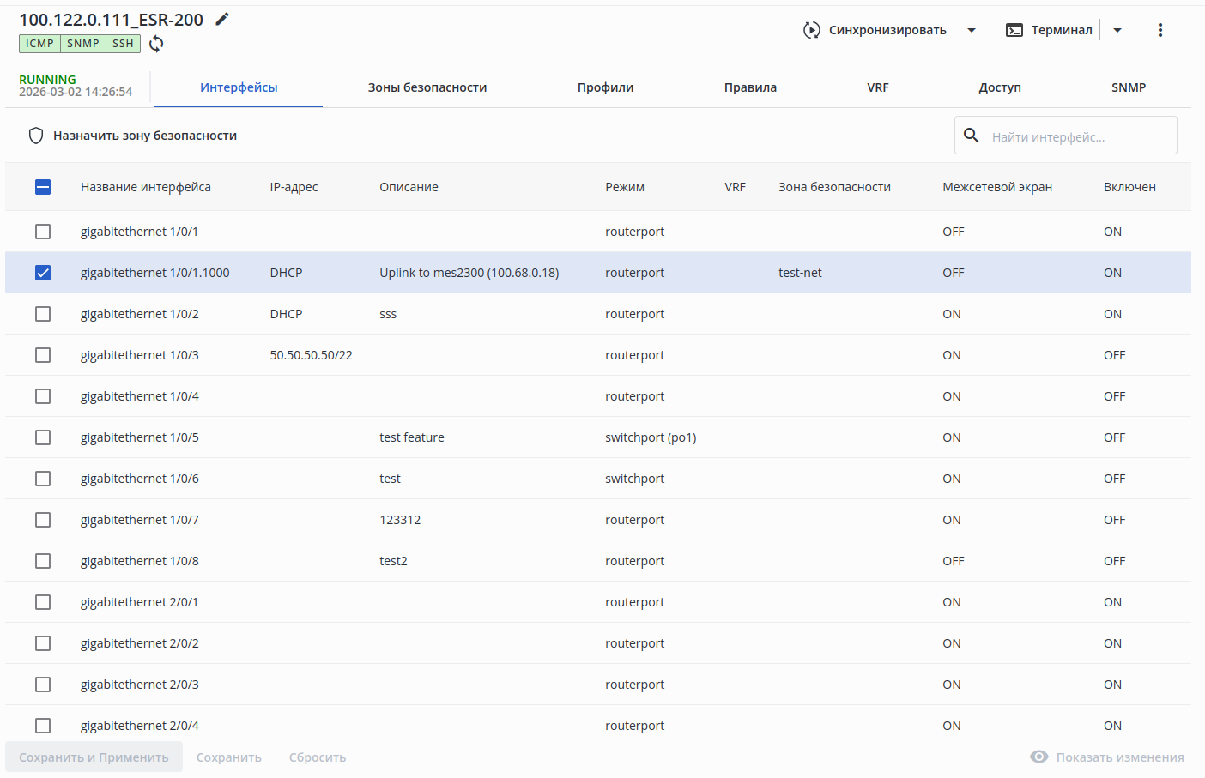
Task: Click the pencil edit icon near device name
Action: [x=222, y=19]
